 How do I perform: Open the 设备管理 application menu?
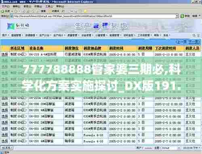coord(87,35)
